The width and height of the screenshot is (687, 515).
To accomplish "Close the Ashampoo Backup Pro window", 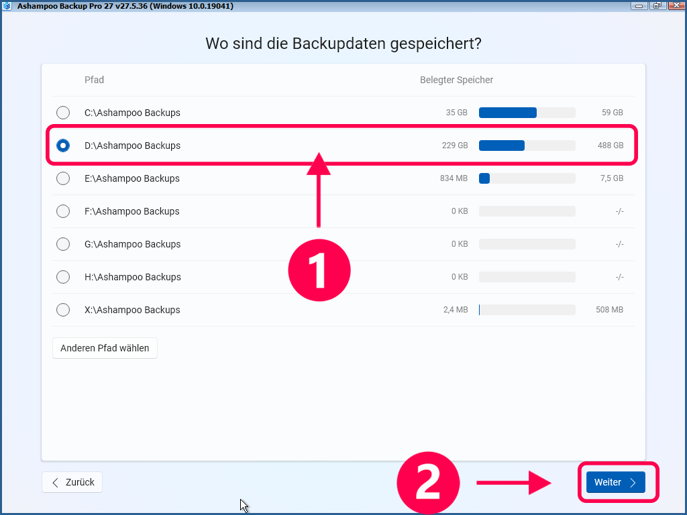I will coord(676,5).
